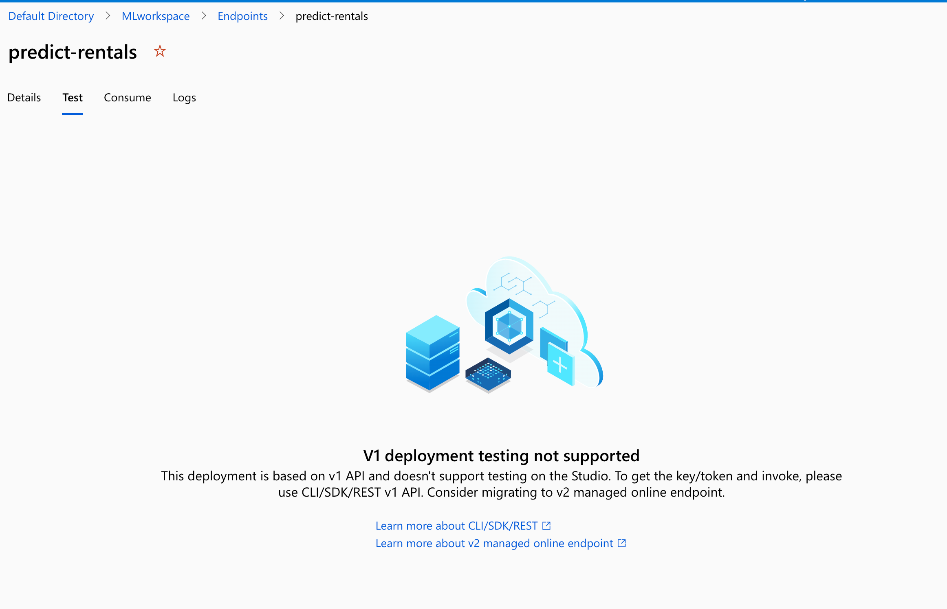Switch to the Consume tab

(127, 98)
